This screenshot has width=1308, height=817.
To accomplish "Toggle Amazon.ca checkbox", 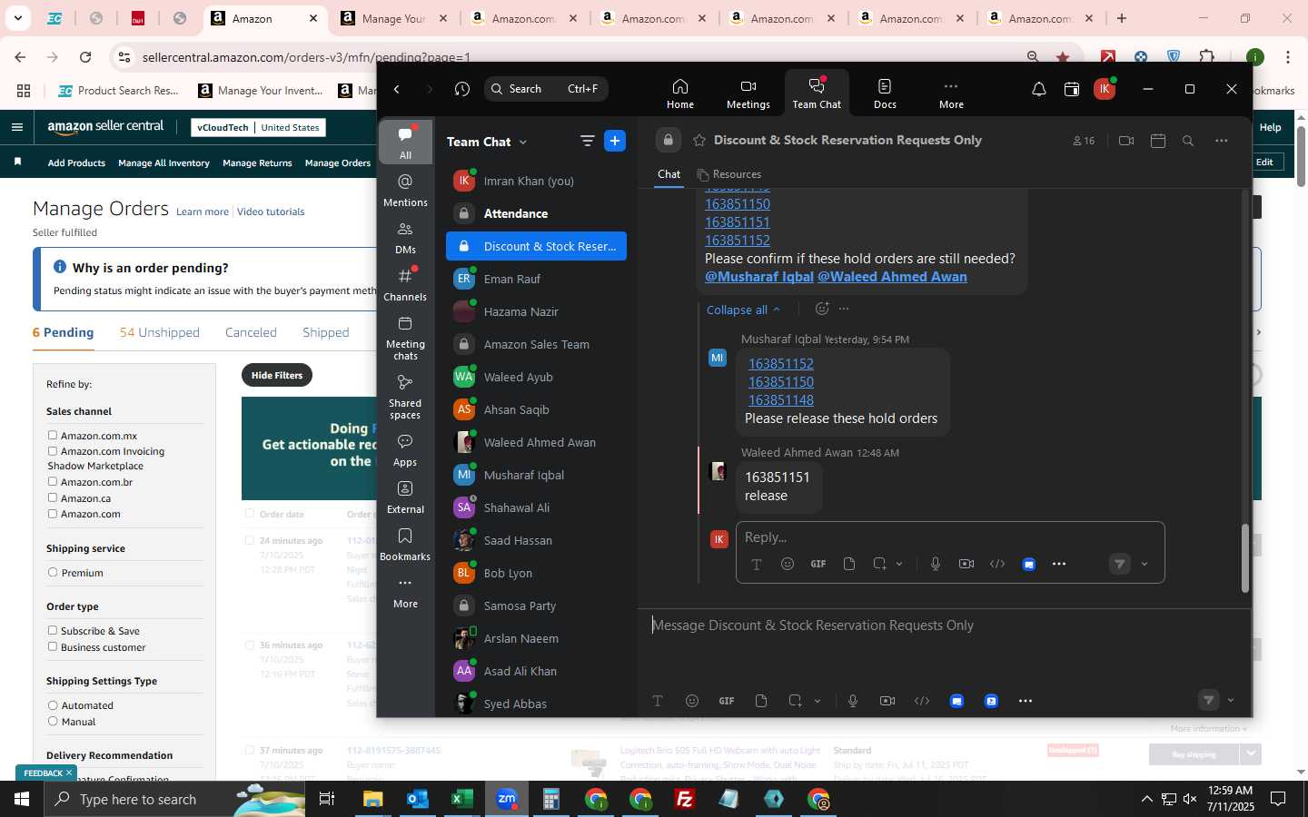I will [53, 497].
